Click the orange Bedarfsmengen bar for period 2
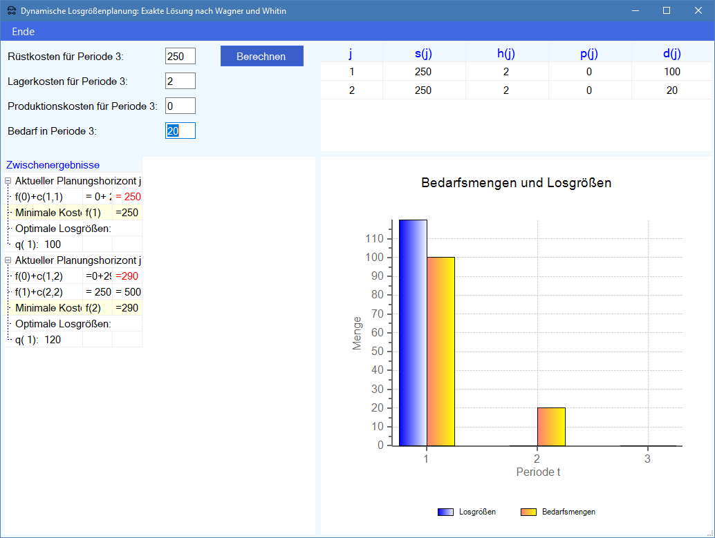 pyautogui.click(x=551, y=427)
